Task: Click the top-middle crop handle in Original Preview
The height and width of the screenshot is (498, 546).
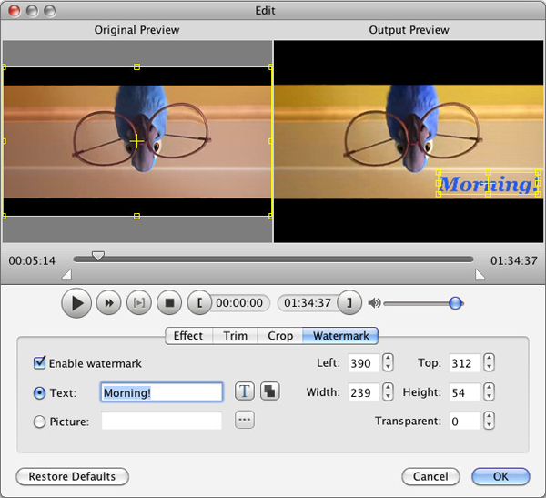Action: point(136,66)
